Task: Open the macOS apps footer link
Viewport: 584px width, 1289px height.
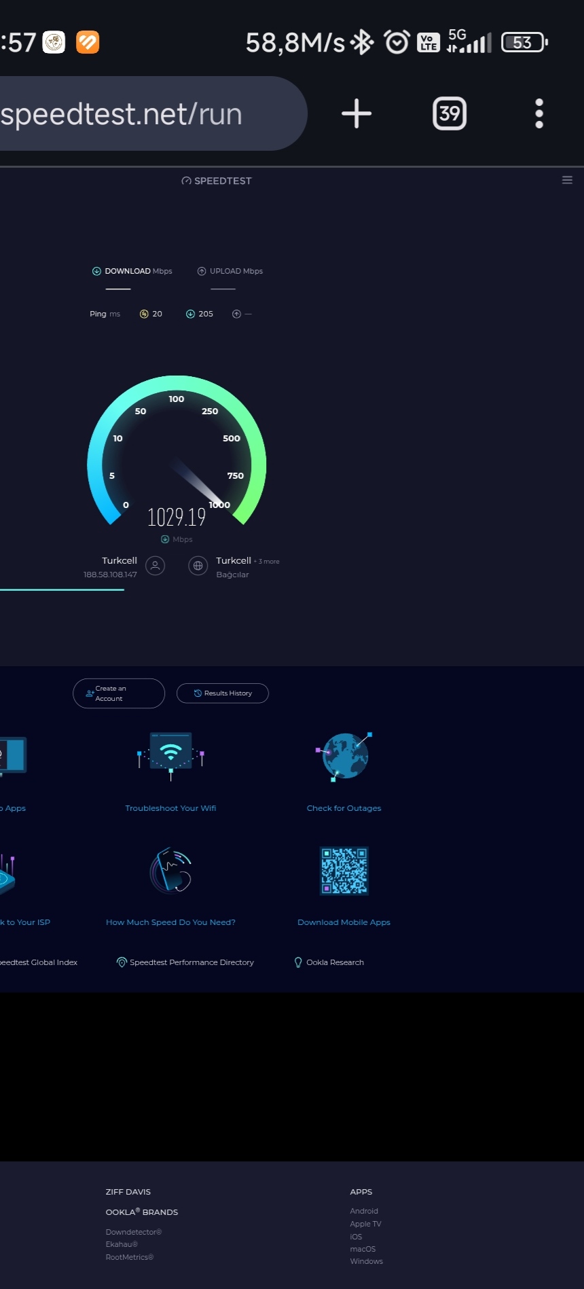Action: click(363, 1249)
